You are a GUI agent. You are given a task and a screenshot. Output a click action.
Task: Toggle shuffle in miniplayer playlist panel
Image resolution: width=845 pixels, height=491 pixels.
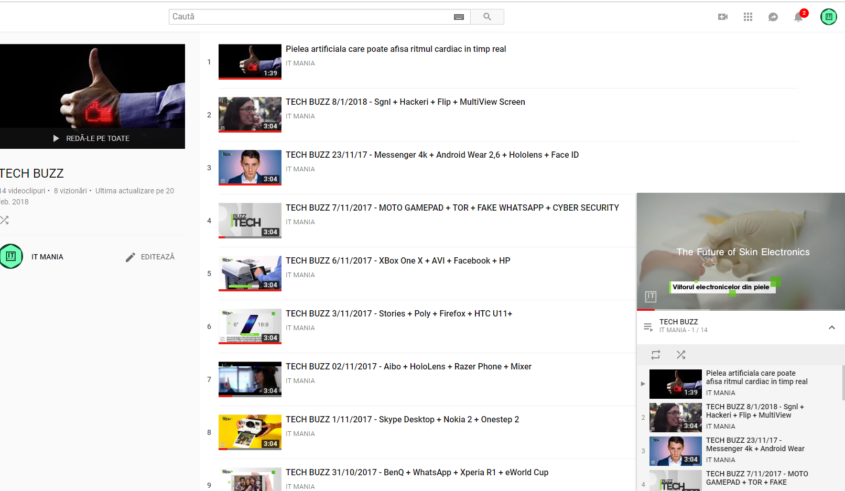tap(681, 355)
